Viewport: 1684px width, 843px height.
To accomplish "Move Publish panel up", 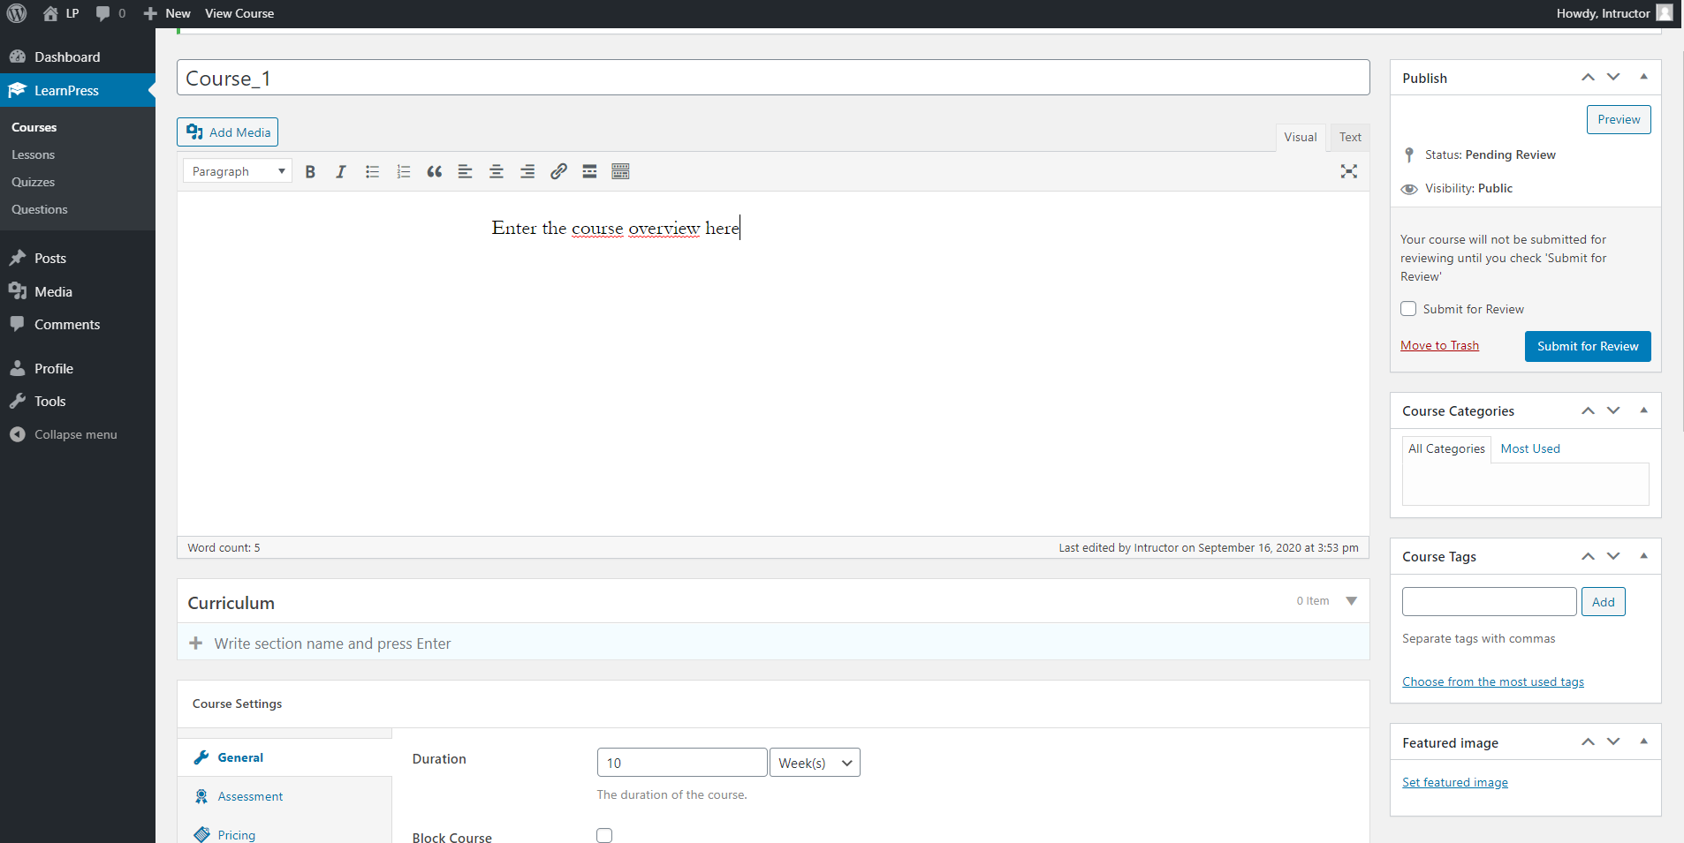I will tap(1588, 78).
